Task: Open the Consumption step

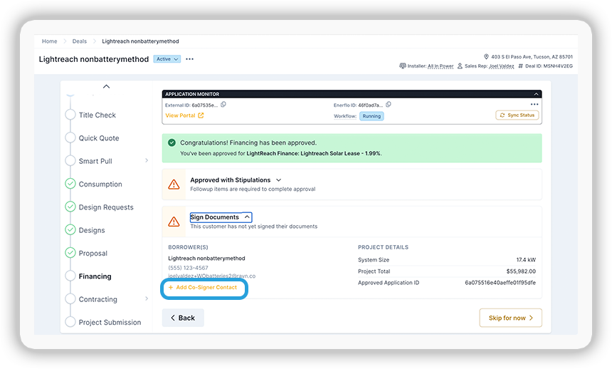Action: pos(100,184)
